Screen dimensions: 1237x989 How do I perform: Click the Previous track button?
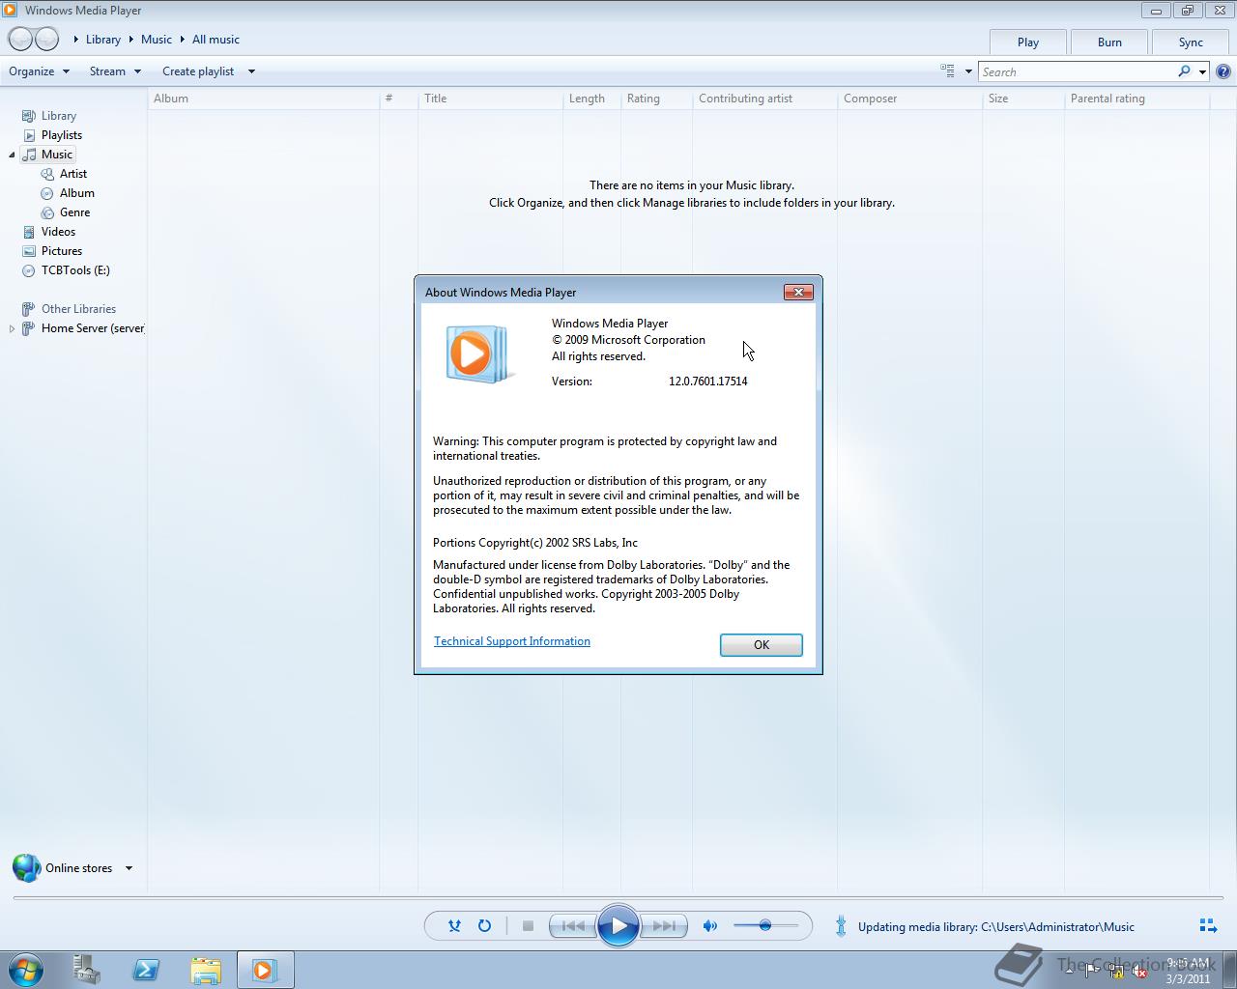coord(573,926)
